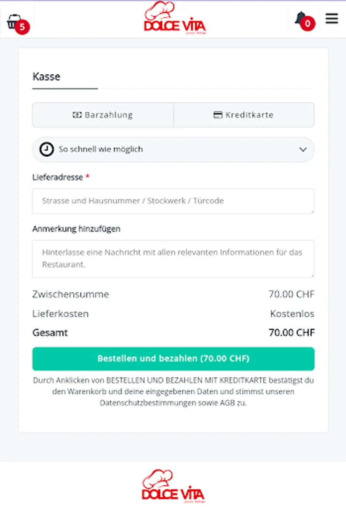Image resolution: width=346 pixels, height=507 pixels.
Task: Click into the Anmerkung note textarea
Action: (173, 259)
